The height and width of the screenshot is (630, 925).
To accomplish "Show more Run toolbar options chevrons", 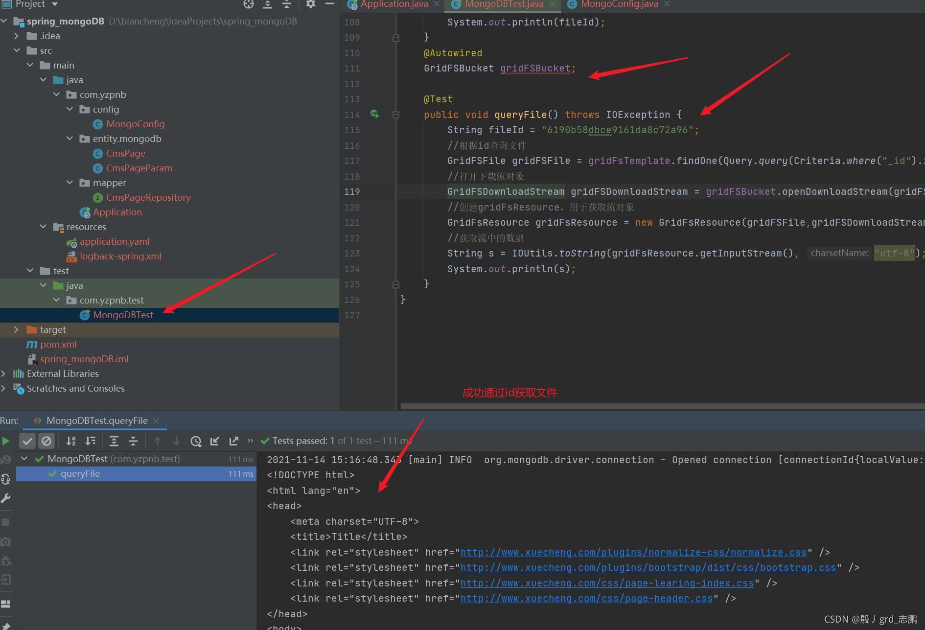I will (251, 441).
